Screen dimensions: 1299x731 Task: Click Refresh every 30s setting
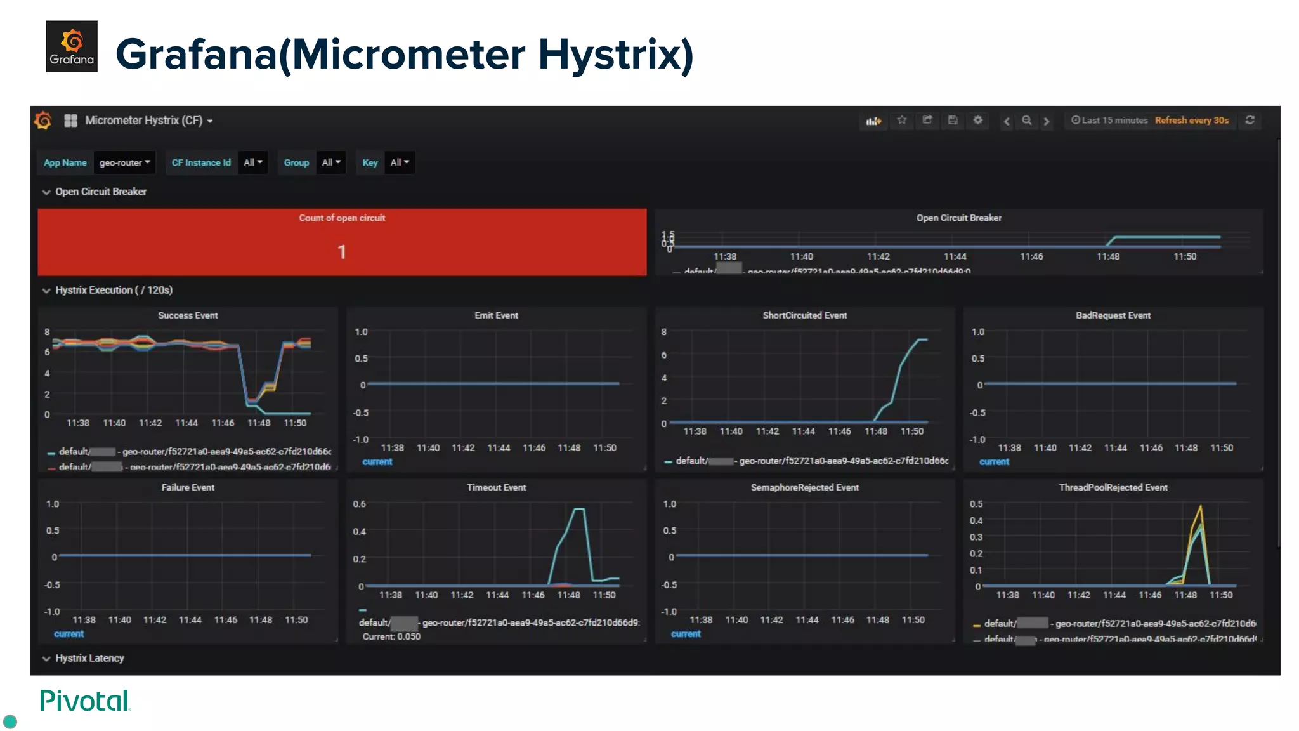tap(1192, 121)
